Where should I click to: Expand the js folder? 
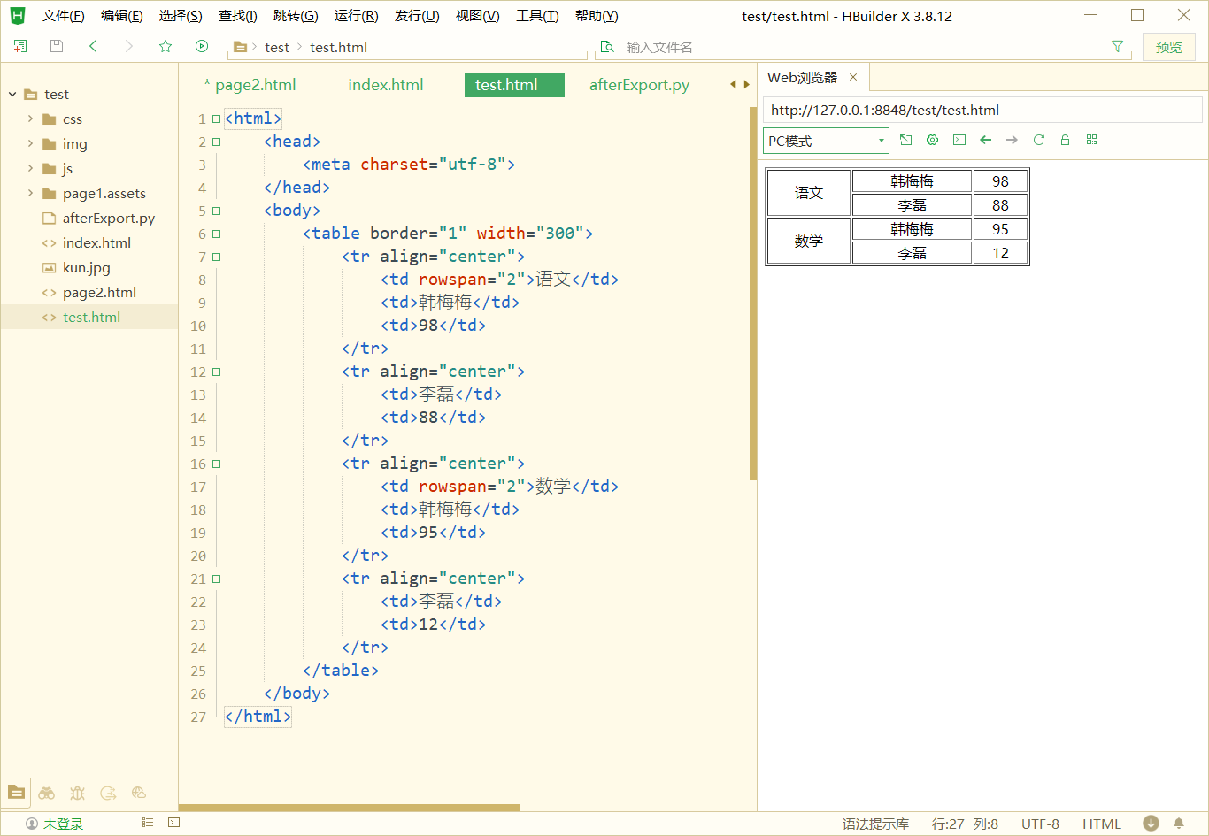30,168
